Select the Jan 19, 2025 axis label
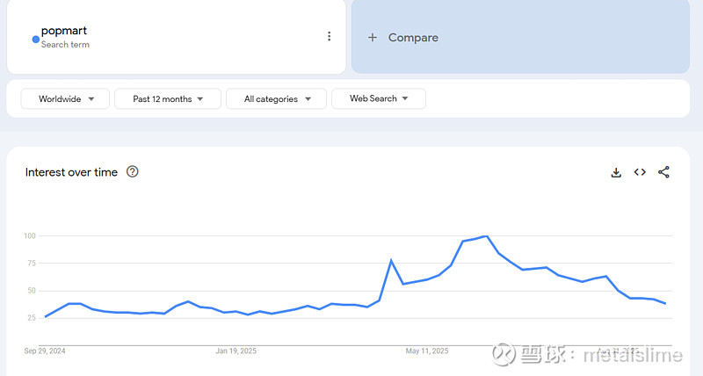 [x=236, y=351]
